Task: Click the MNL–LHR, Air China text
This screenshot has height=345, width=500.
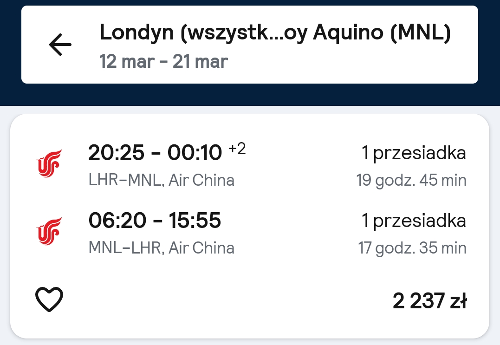Action: (x=162, y=248)
